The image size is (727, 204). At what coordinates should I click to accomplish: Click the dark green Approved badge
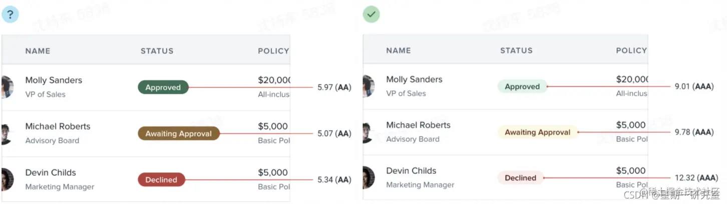point(163,87)
